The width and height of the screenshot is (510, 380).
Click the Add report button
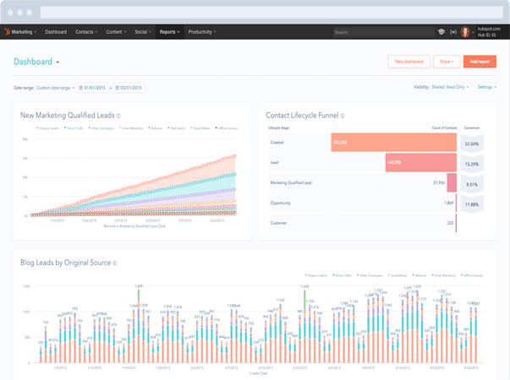tap(480, 62)
